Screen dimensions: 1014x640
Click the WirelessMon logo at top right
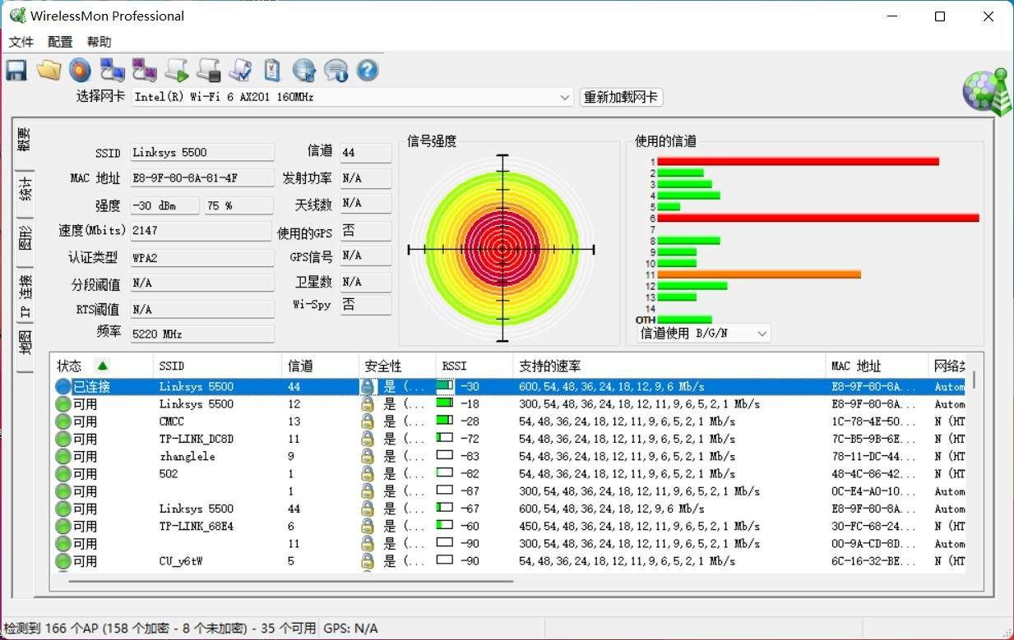pos(987,92)
